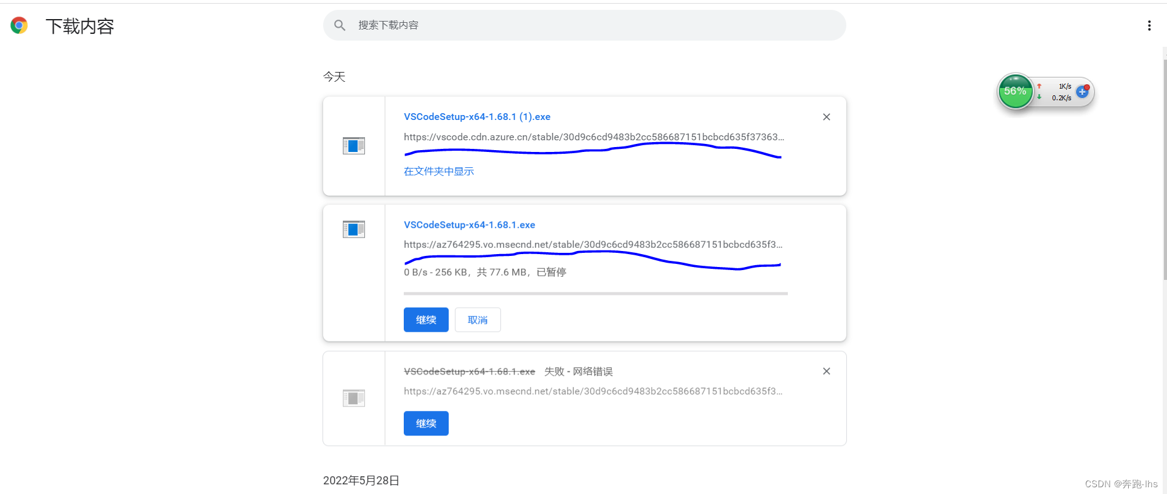Screen dimensions: 1167x494
Task: Click file icon of VSCodeSetup-x64-1.68.1 (1).exe
Action: pos(354,146)
